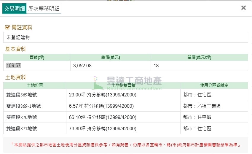
Task: Open the 歷次轉移明細 tab
Action: [44, 9]
